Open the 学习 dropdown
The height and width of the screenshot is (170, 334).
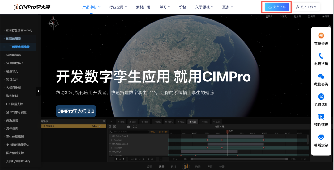165,7
